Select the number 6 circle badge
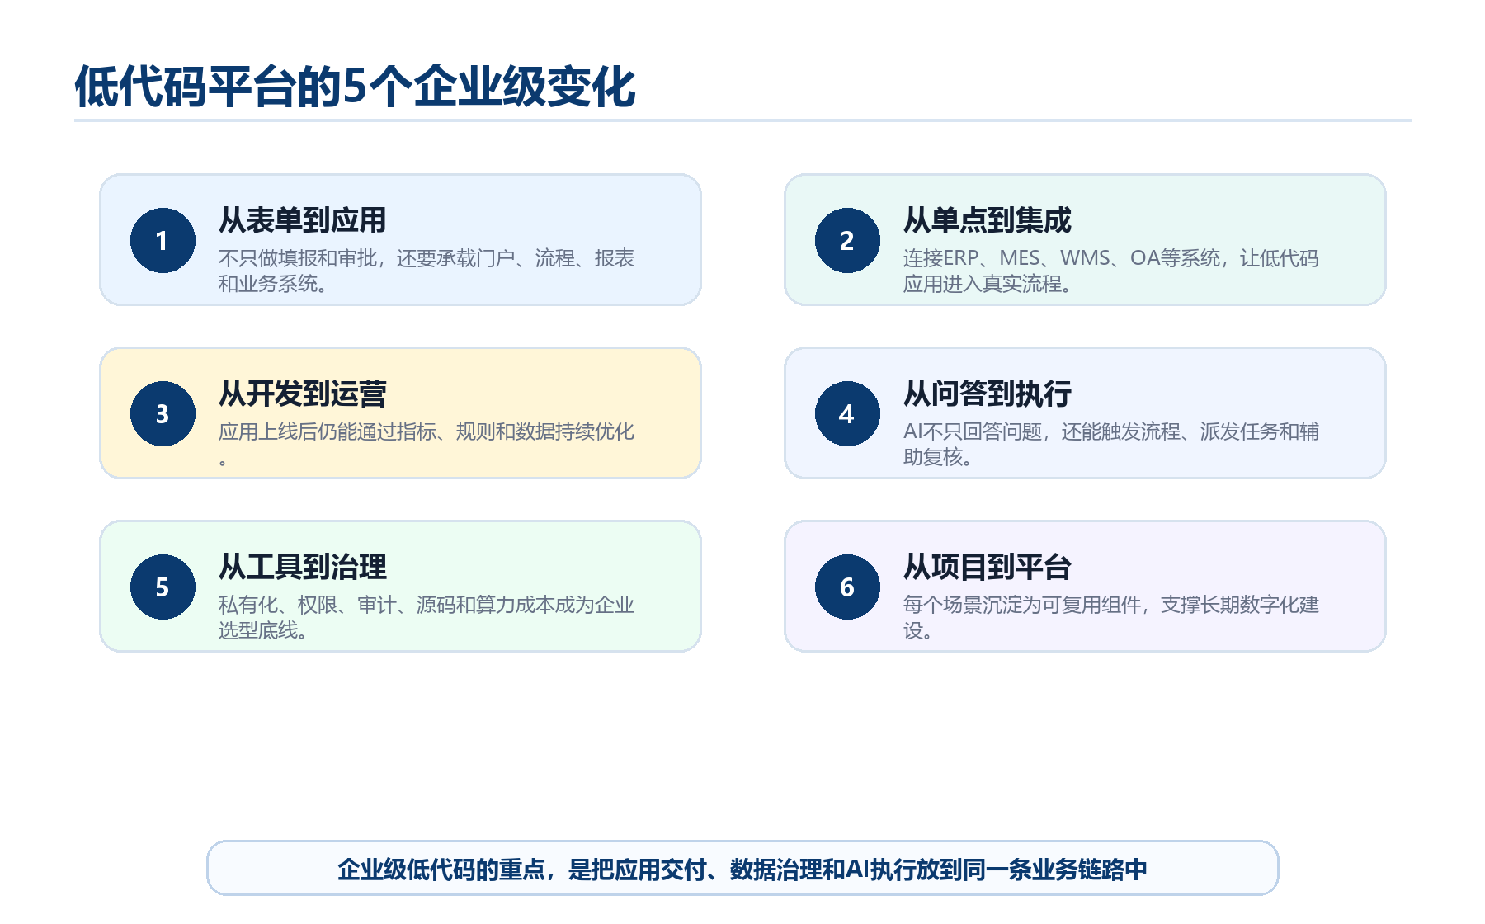This screenshot has width=1485, height=924. tap(847, 587)
